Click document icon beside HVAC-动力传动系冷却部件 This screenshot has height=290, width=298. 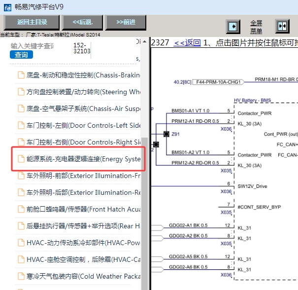(21, 243)
